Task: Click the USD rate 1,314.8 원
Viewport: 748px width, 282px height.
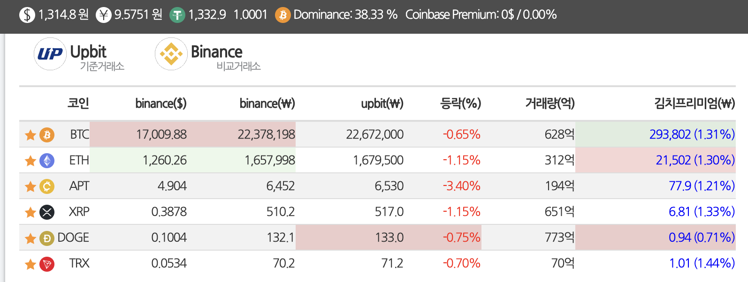Action: [x=63, y=15]
